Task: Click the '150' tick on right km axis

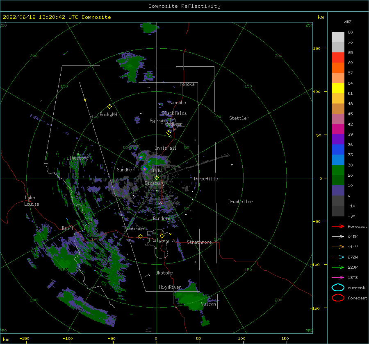Action: (317, 48)
